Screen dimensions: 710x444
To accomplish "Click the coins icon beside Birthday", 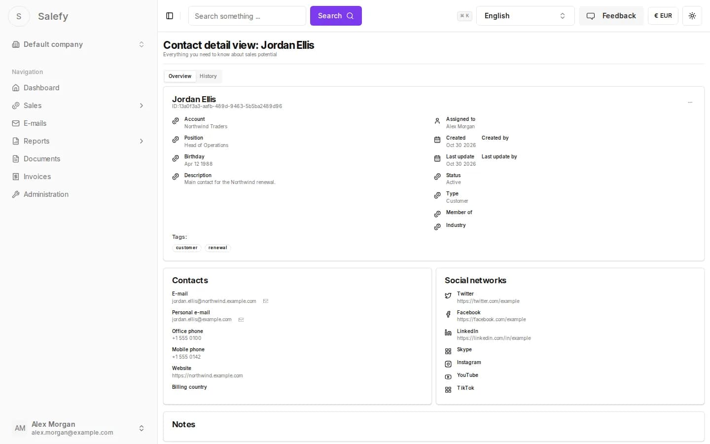I will (x=176, y=158).
